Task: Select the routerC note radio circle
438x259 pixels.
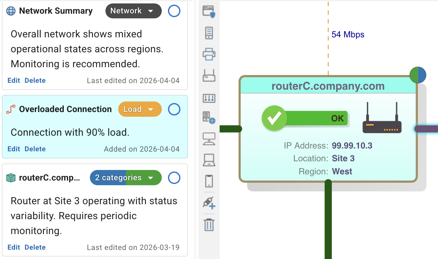Action: (x=174, y=178)
